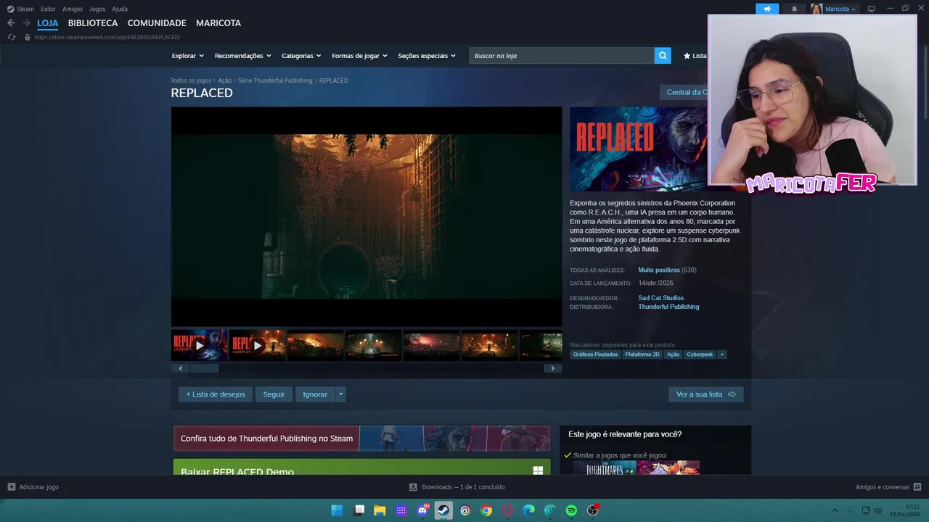929x522 pixels.
Task: Click the Little Nightmares similar game thumbnail
Action: tap(605, 468)
